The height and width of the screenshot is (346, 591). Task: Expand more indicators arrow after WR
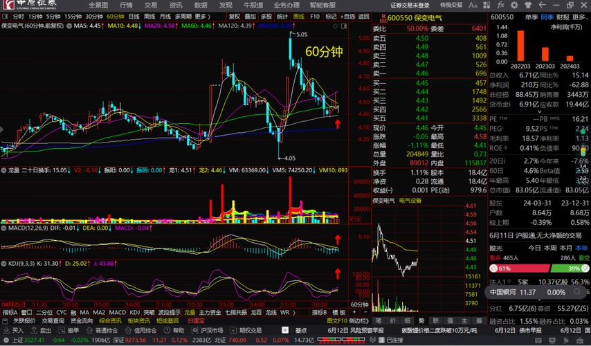point(294,313)
